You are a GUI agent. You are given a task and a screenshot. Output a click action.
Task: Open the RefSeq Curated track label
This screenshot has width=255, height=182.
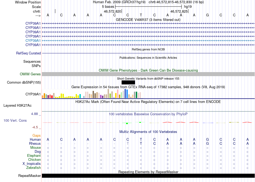[28, 53]
